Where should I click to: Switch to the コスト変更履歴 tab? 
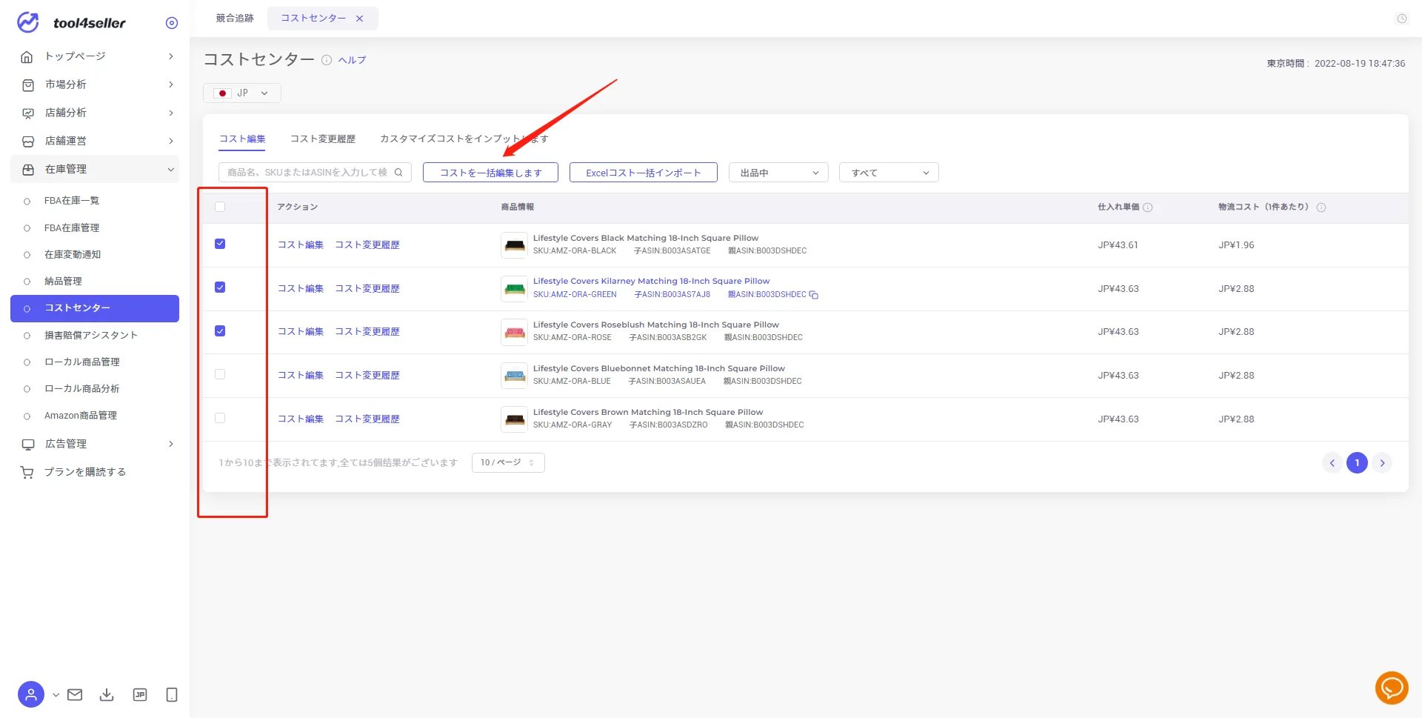[x=323, y=139]
